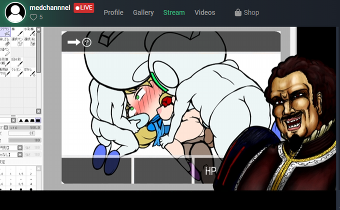Click the density slider showing 100

(24, 140)
